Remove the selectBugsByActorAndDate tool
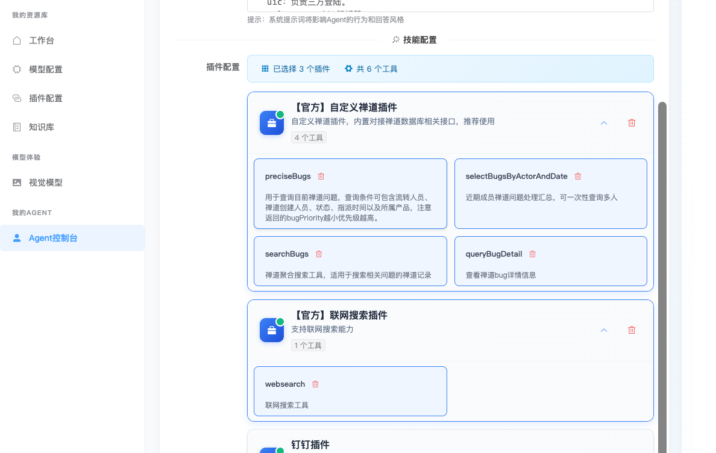Screen dimensions: 716x453 (577, 176)
